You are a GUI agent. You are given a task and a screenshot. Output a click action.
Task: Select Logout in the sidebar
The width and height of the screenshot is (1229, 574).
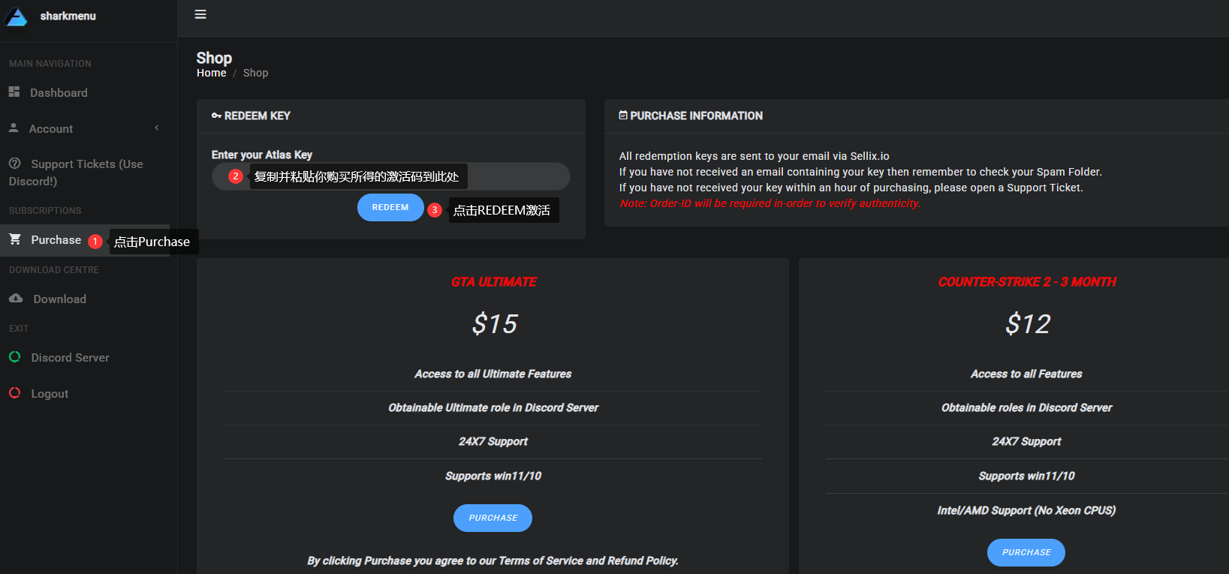(50, 394)
